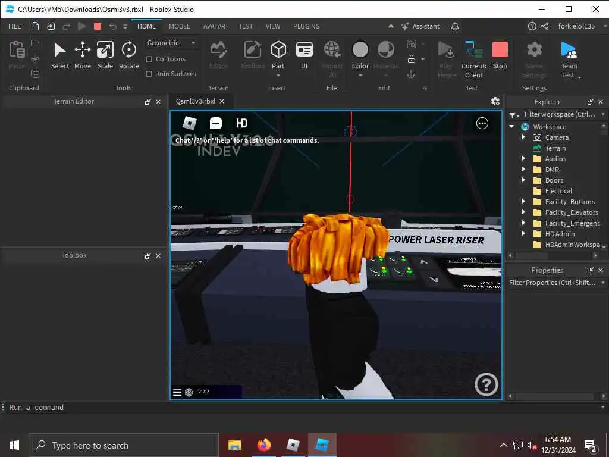Image resolution: width=609 pixels, height=457 pixels.
Task: Click the new file icon
Action: click(35, 26)
